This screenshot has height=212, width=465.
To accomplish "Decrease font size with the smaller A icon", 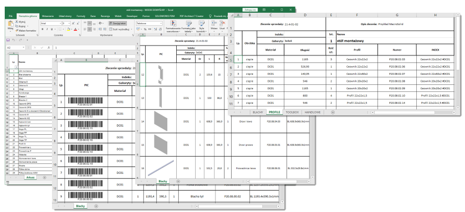I will tap(78, 23).
